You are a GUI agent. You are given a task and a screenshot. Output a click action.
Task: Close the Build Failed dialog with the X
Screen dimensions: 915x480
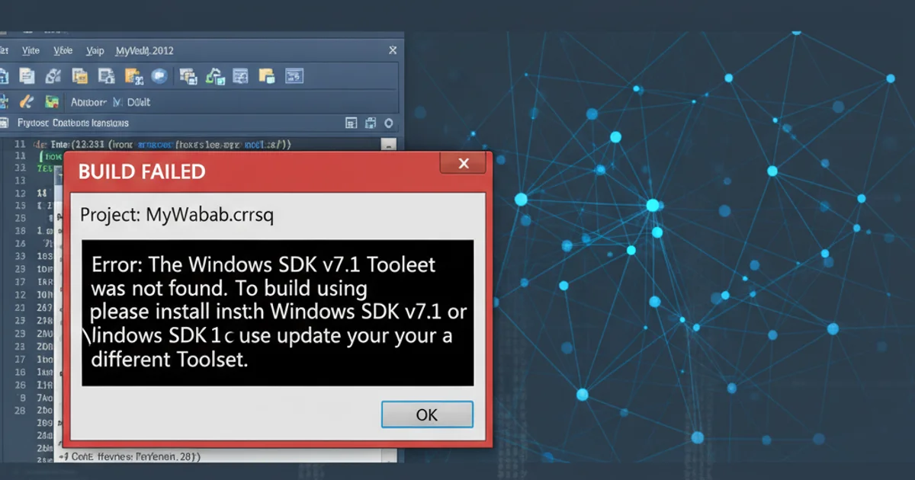click(x=462, y=164)
